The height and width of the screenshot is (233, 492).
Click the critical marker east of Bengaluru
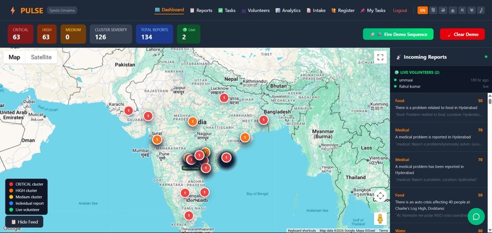(x=204, y=192)
